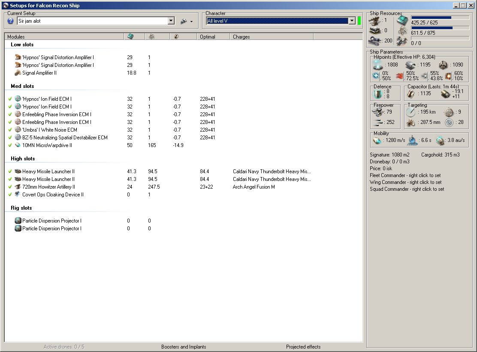
Task: Open the Active drones panel at bottom
Action: pos(64,347)
